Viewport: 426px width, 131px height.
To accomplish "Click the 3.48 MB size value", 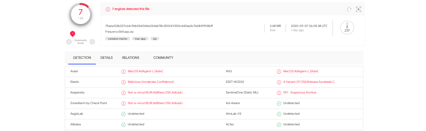I will click(x=275, y=26).
